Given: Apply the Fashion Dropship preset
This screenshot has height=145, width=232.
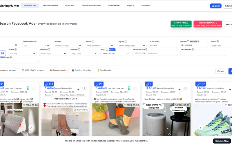Looking at the screenshot, I should (x=81, y=70).
